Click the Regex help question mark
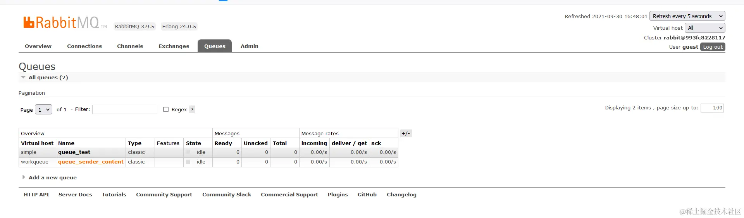Viewport: 744px width, 218px height. pyautogui.click(x=192, y=109)
